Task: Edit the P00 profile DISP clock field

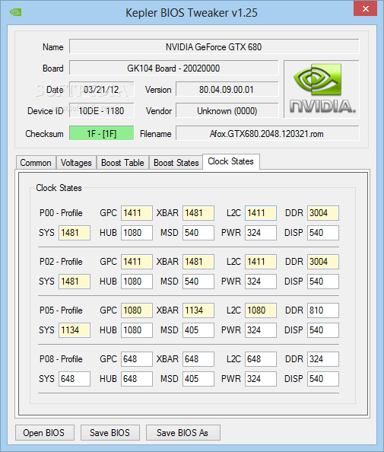Action: point(323,233)
